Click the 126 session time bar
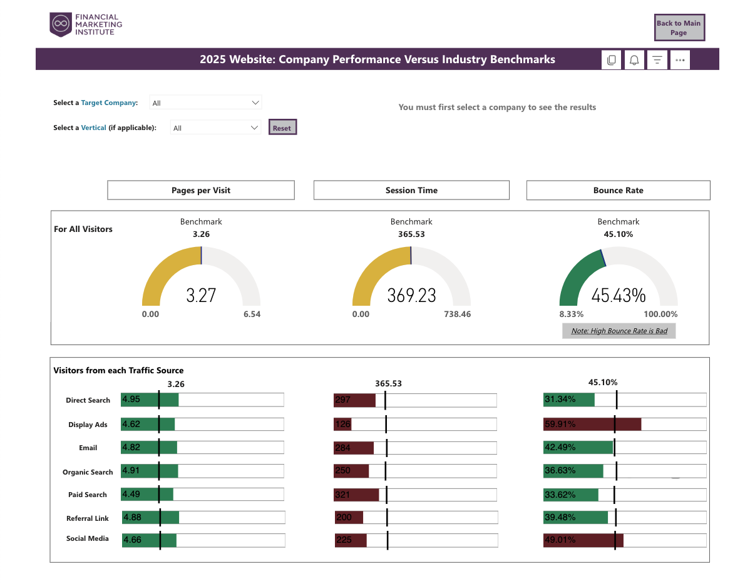The width and height of the screenshot is (755, 584). click(x=342, y=424)
